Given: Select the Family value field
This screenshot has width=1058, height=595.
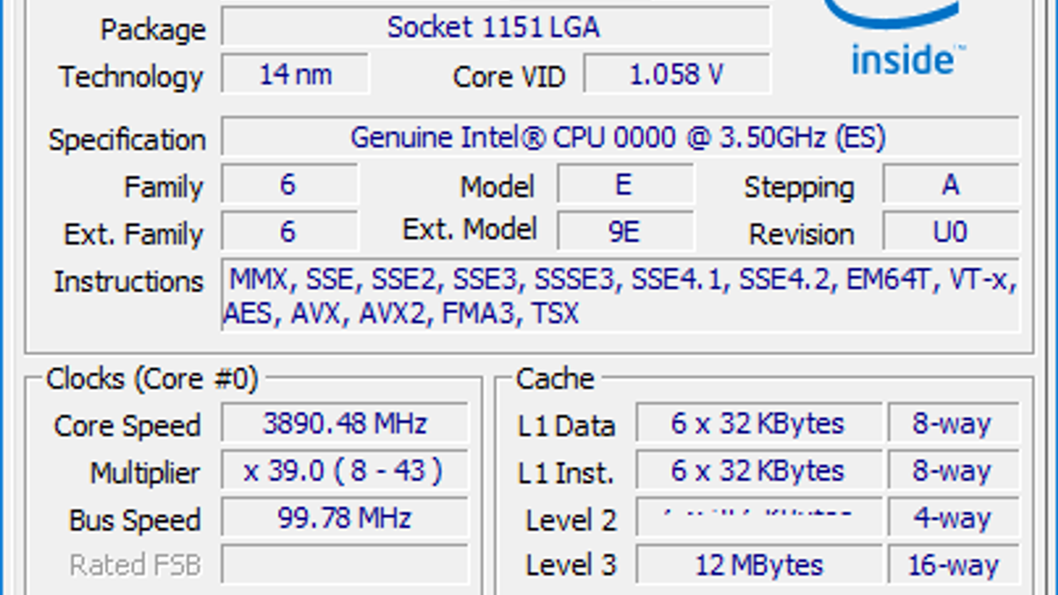Looking at the screenshot, I should point(289,185).
